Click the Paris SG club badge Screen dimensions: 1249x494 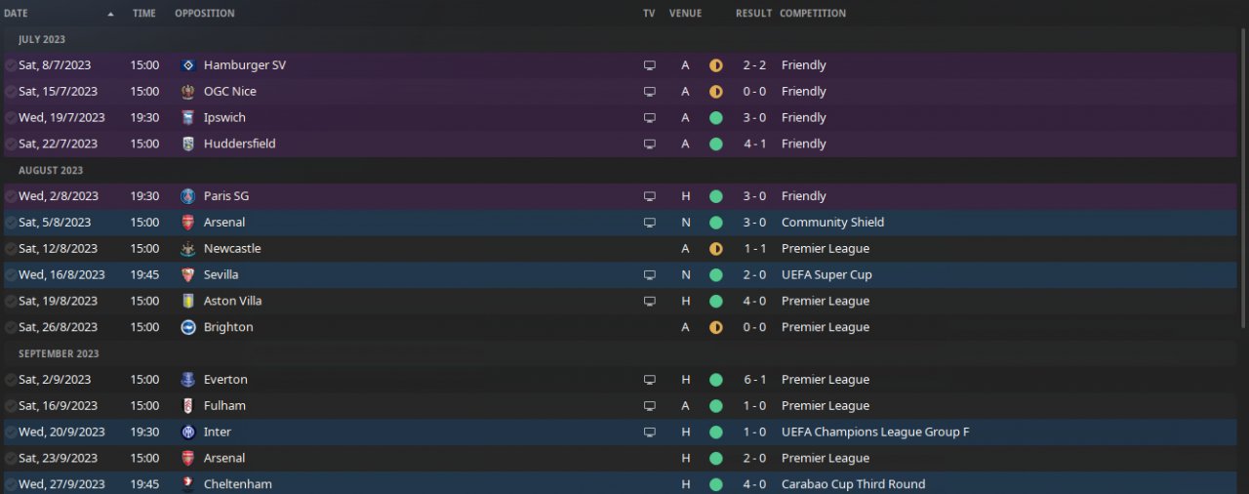(188, 196)
